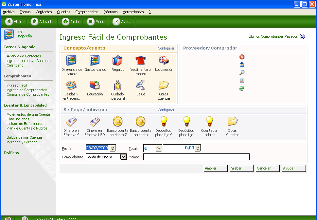Open Saldos de mis Cuentas link
The height and width of the screenshot is (220, 317).
25,137
